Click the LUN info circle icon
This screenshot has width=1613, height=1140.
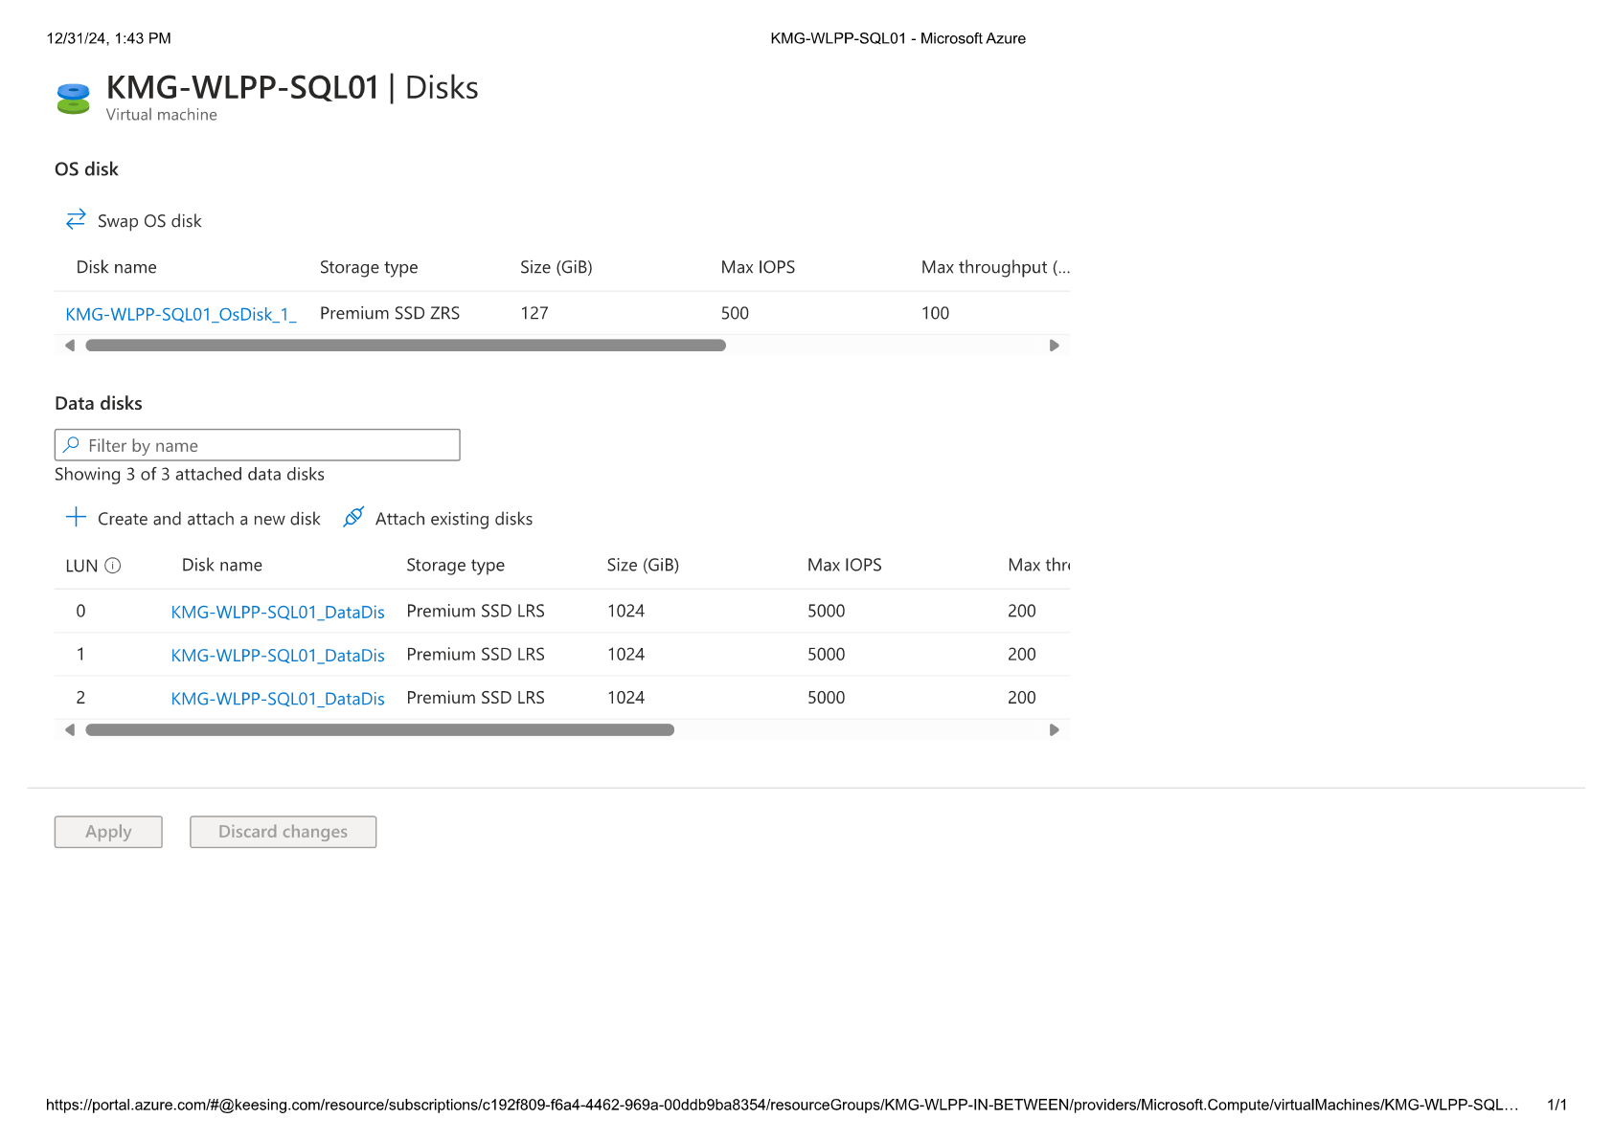tap(113, 566)
